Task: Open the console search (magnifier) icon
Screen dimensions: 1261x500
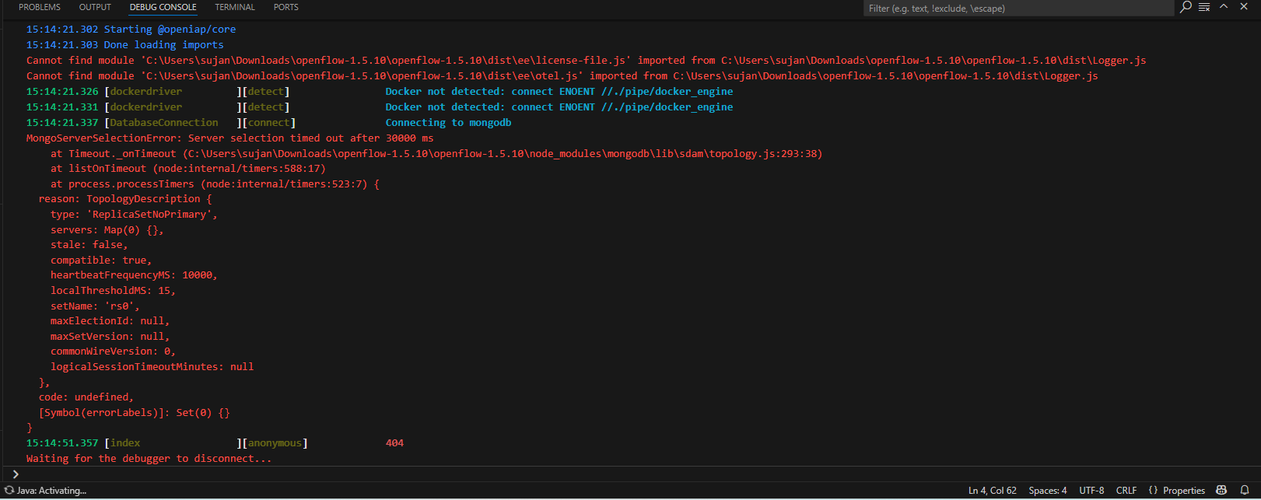Action: pos(1186,7)
